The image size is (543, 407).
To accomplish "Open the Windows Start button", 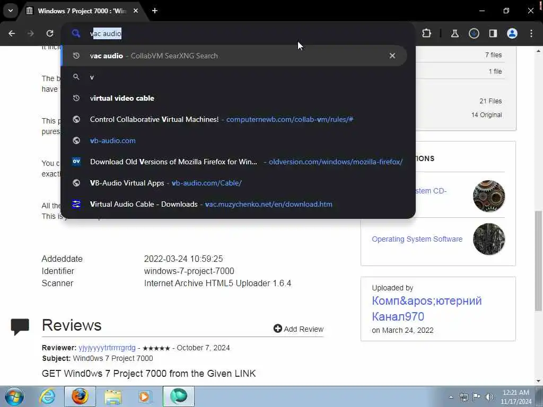I will pyautogui.click(x=14, y=396).
